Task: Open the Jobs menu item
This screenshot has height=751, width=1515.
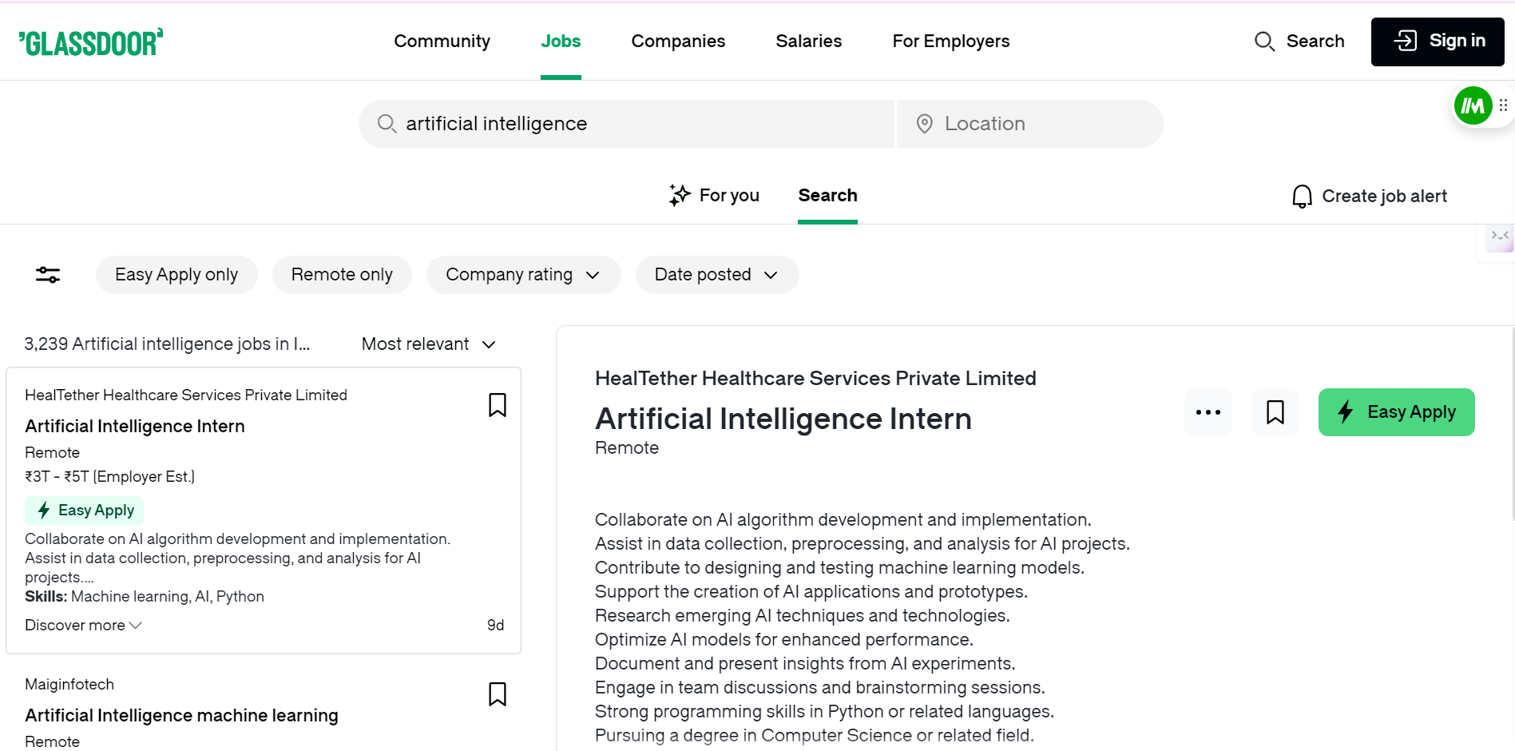Action: click(561, 41)
